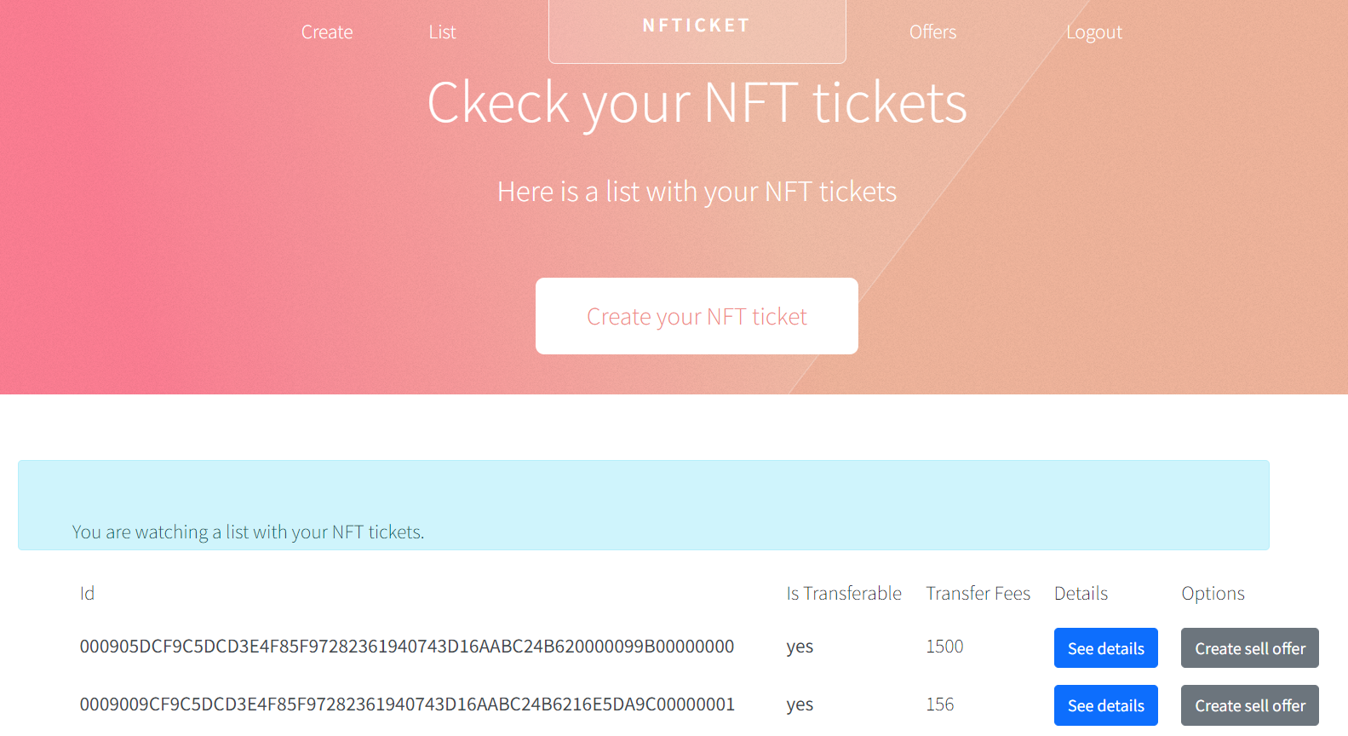Select the ticket ID starting with 000905DC

406,647
